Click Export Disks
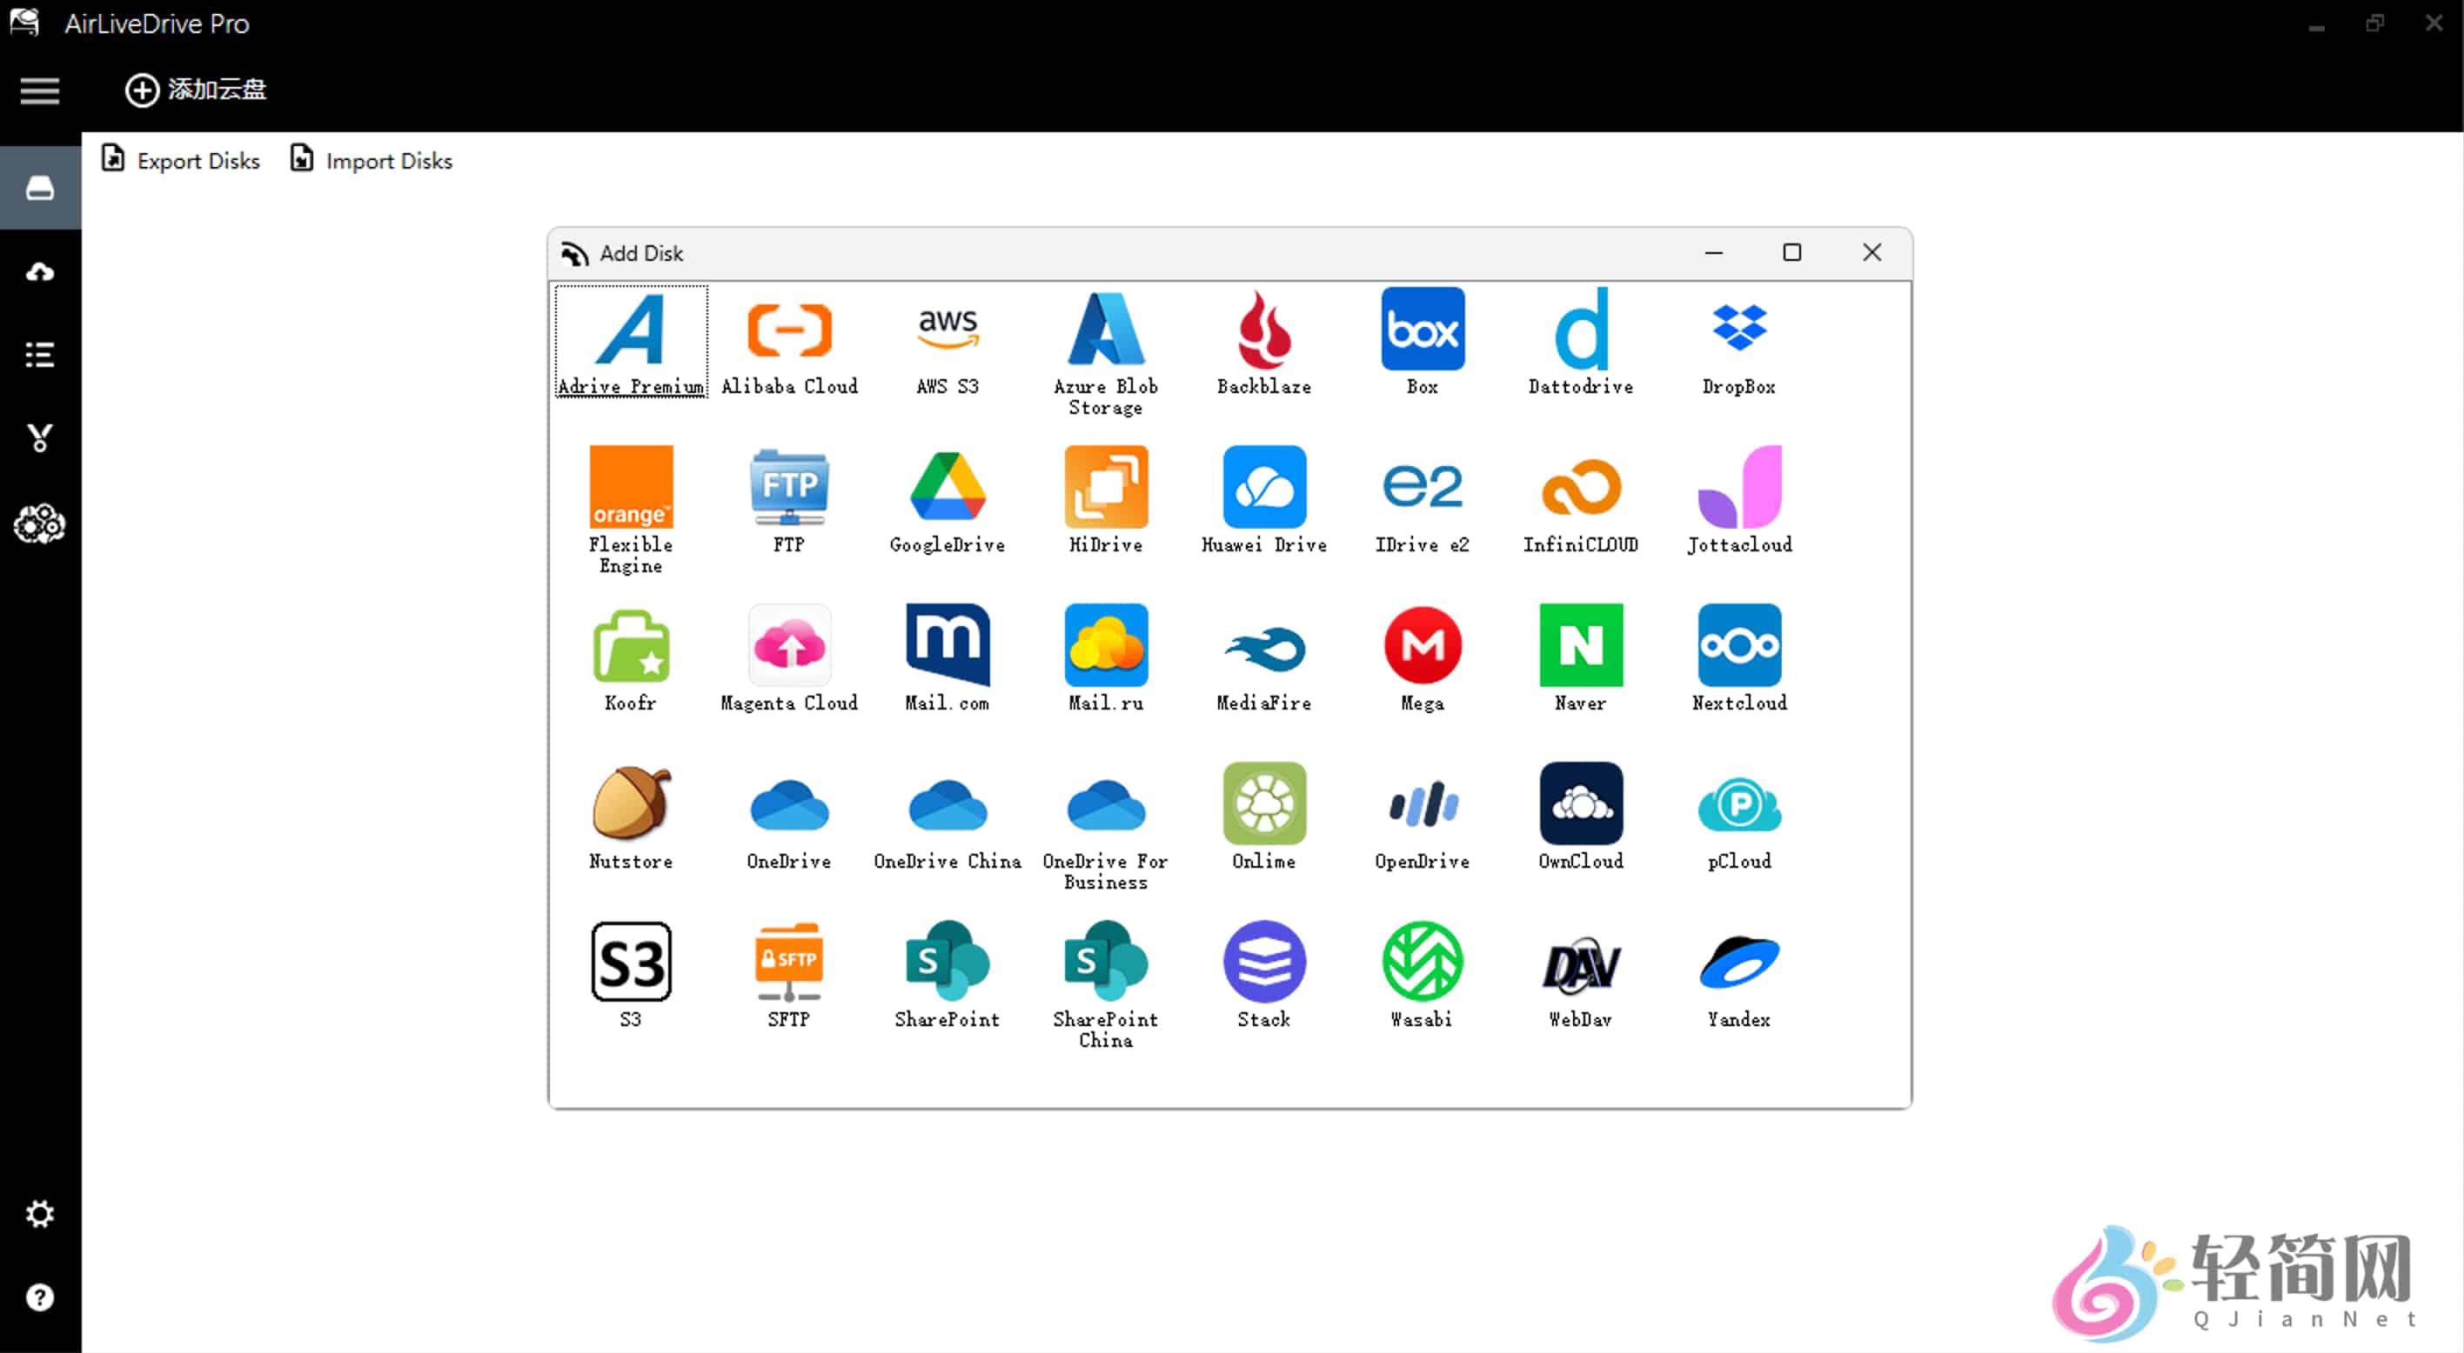2464x1353 pixels. 180,160
